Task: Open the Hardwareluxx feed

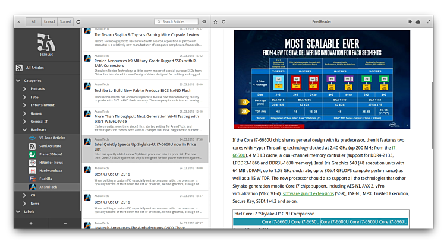Action: click(x=52, y=170)
